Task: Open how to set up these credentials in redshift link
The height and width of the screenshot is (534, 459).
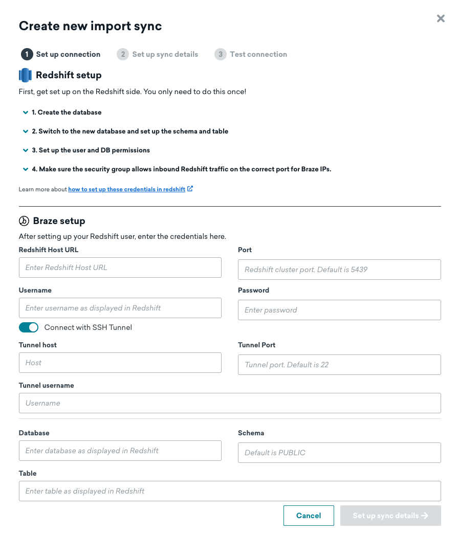Action: (127, 189)
